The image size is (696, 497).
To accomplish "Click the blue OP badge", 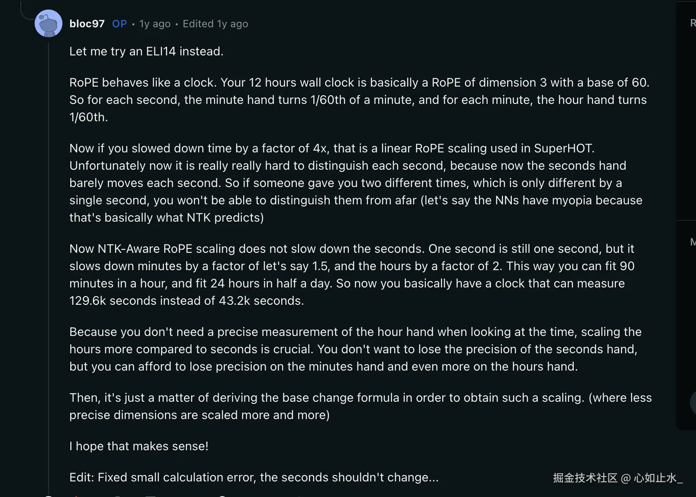I will click(x=120, y=24).
